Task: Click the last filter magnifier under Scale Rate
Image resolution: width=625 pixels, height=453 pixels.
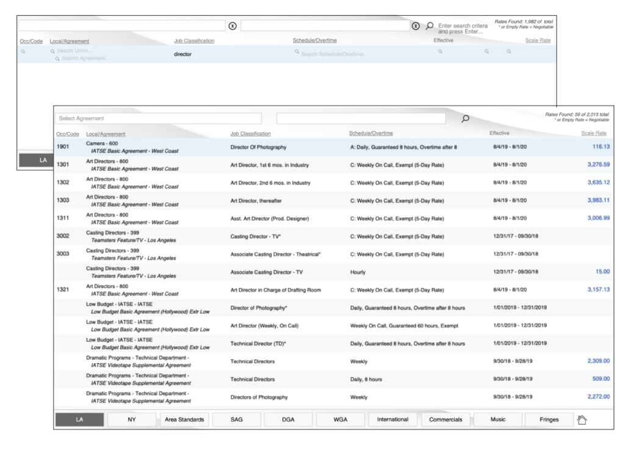Action: click(509, 51)
